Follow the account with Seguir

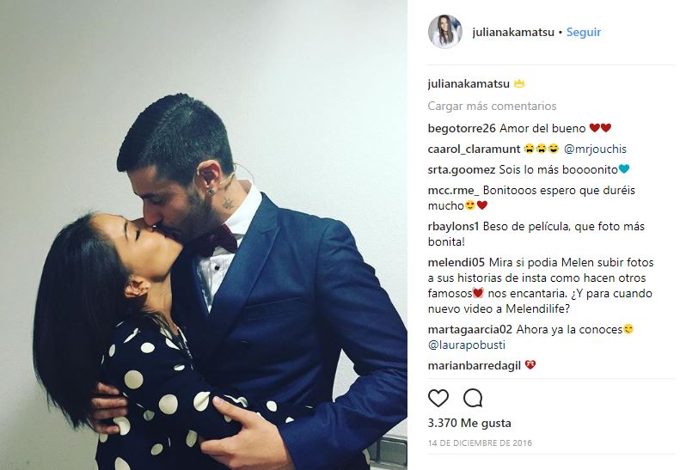pyautogui.click(x=584, y=32)
